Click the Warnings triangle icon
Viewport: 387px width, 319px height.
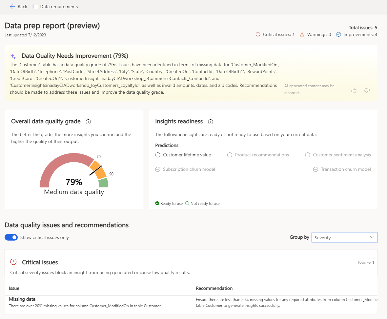click(302, 34)
